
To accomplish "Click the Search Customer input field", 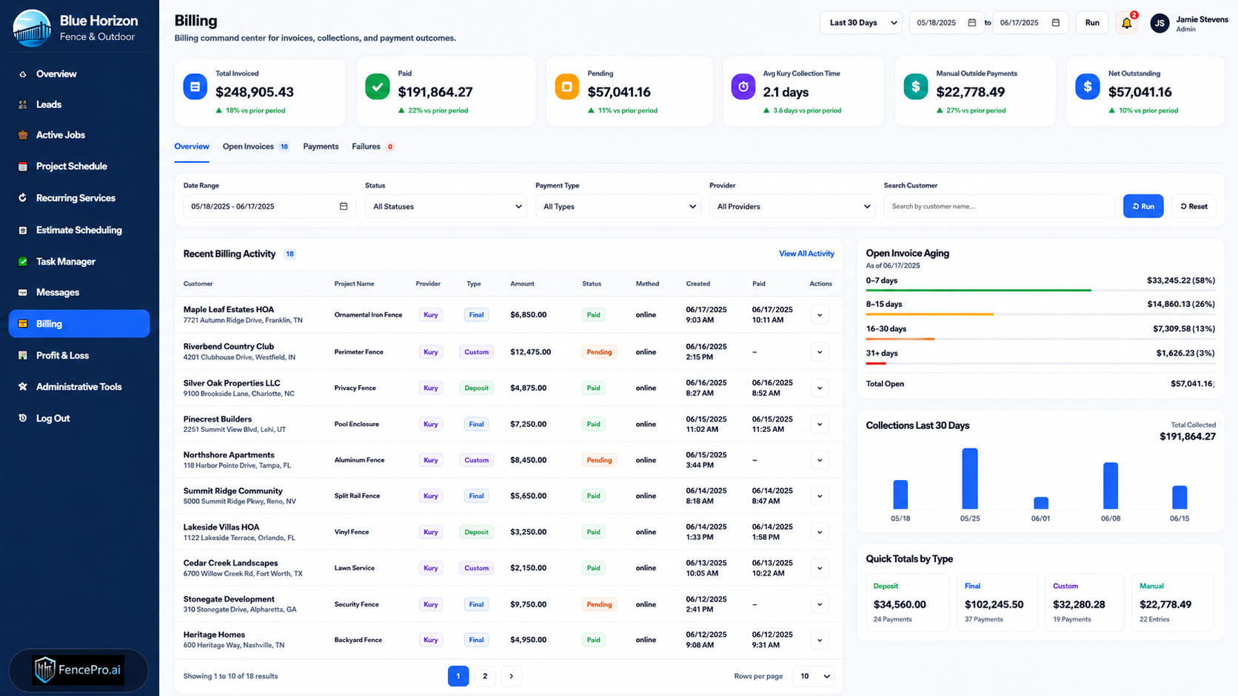I will point(999,206).
